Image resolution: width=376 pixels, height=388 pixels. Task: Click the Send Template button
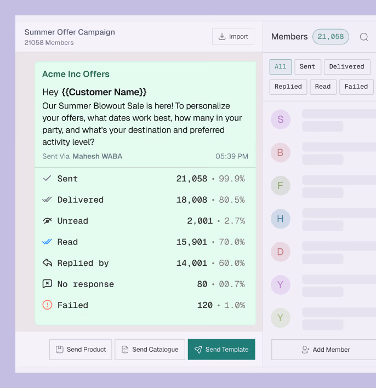click(x=221, y=350)
